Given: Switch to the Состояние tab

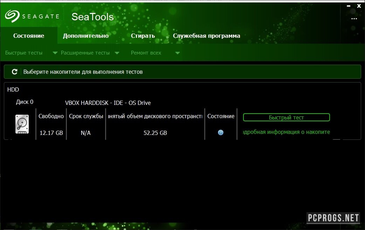Looking at the screenshot, I should coord(29,36).
